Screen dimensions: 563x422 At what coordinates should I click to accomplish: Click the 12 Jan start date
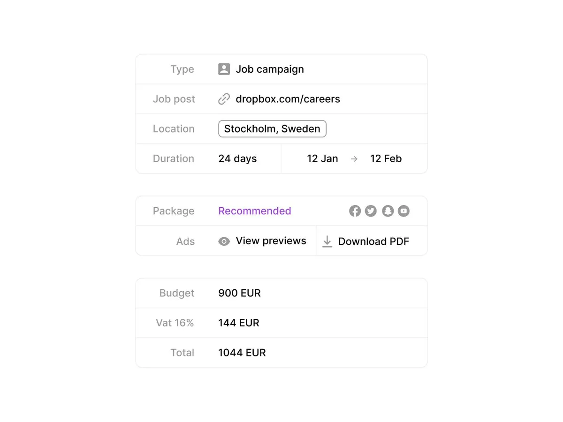point(322,159)
